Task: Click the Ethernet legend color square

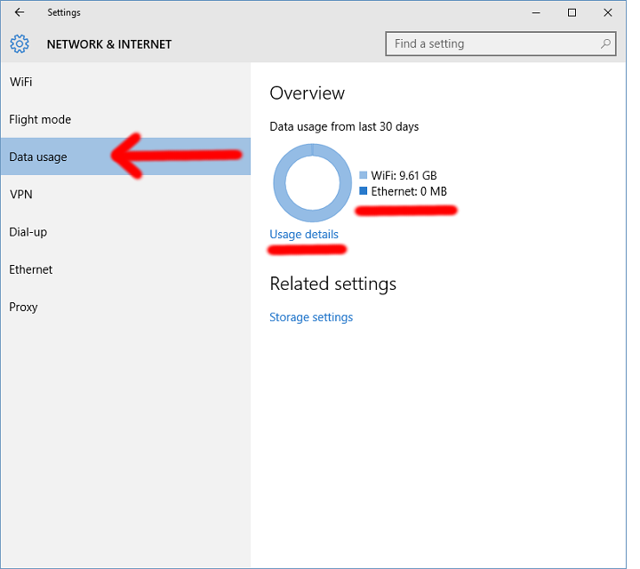Action: tap(364, 190)
